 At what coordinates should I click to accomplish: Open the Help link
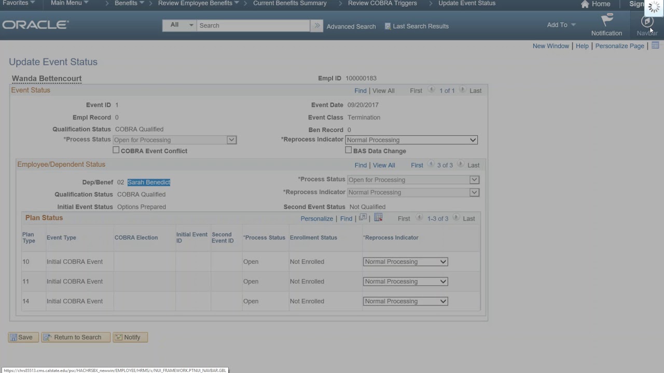582,46
